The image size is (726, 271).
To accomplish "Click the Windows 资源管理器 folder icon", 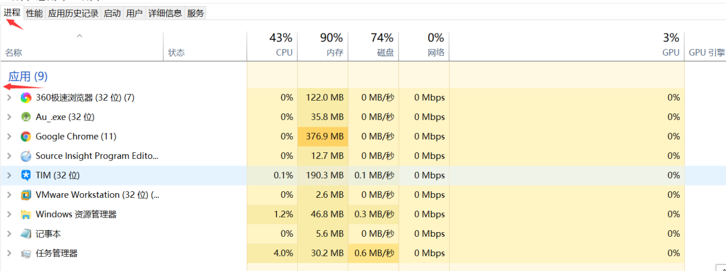I will click(26, 215).
